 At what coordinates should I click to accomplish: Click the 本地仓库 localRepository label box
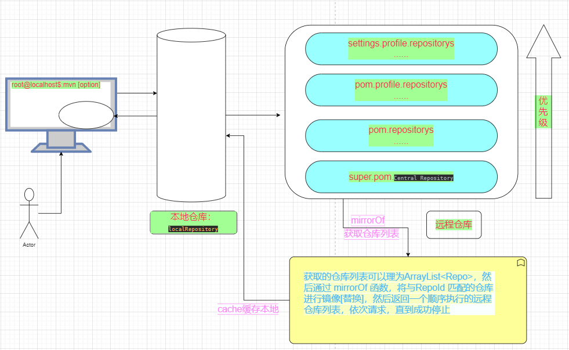tap(193, 222)
